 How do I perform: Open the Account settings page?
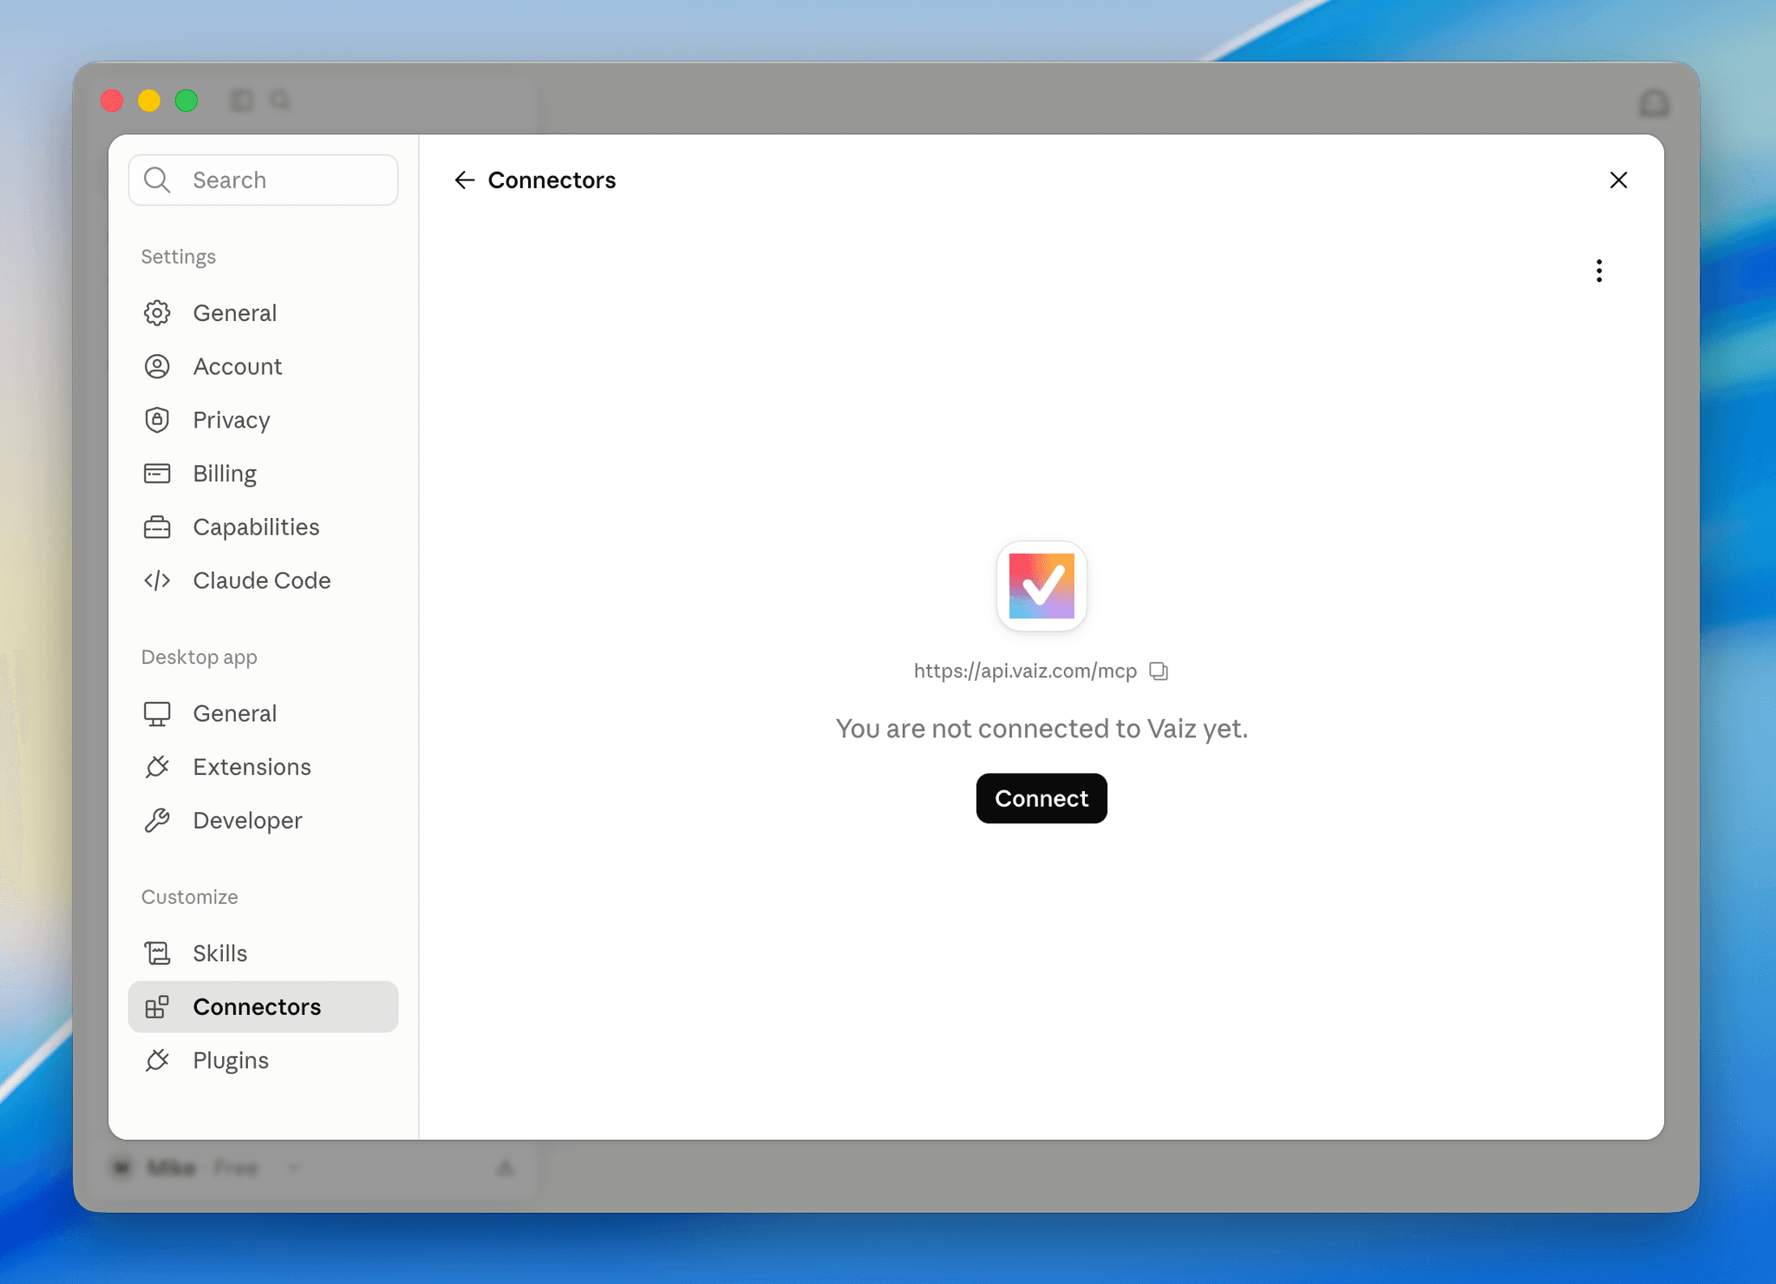pyautogui.click(x=264, y=366)
